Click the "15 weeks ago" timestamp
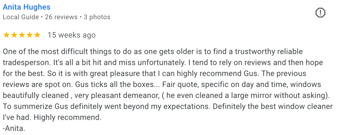 (71, 35)
